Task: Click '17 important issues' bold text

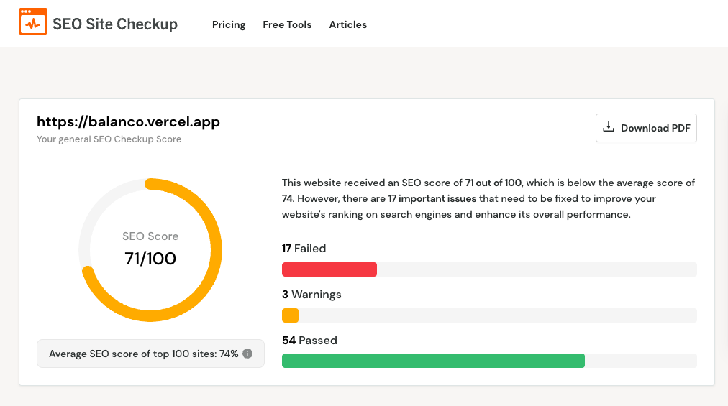Action: [x=432, y=198]
